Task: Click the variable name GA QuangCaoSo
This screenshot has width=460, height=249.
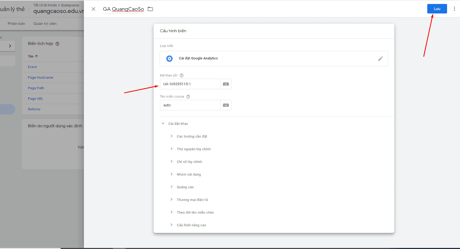Action: pyautogui.click(x=123, y=9)
